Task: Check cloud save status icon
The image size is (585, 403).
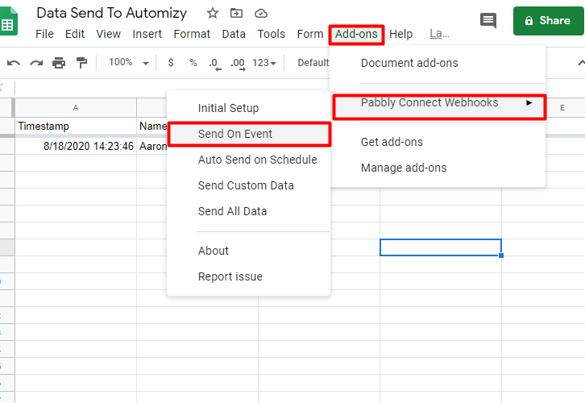Action: click(261, 14)
